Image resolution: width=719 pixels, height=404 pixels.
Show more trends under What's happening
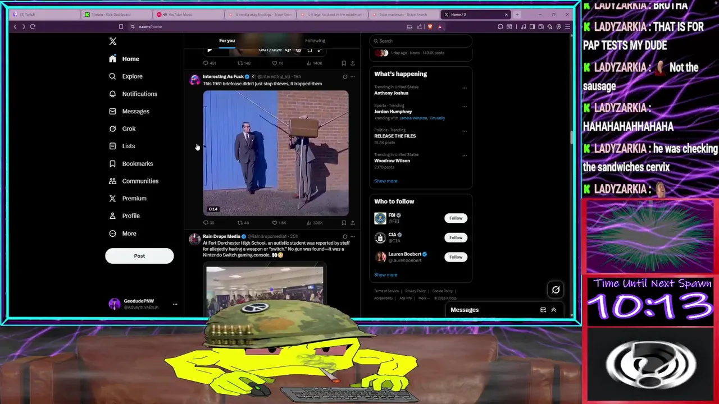386,181
